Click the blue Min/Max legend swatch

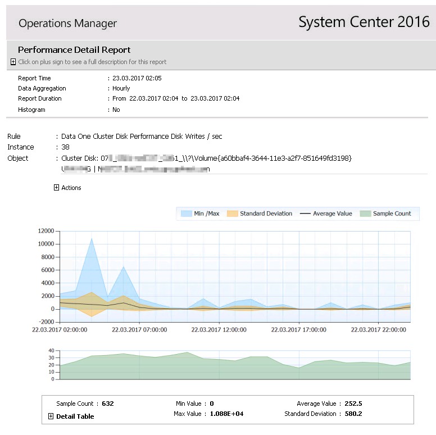[186, 214]
